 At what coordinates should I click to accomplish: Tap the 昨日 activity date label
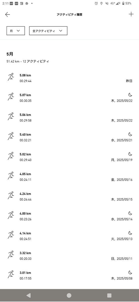[x=129, y=81]
